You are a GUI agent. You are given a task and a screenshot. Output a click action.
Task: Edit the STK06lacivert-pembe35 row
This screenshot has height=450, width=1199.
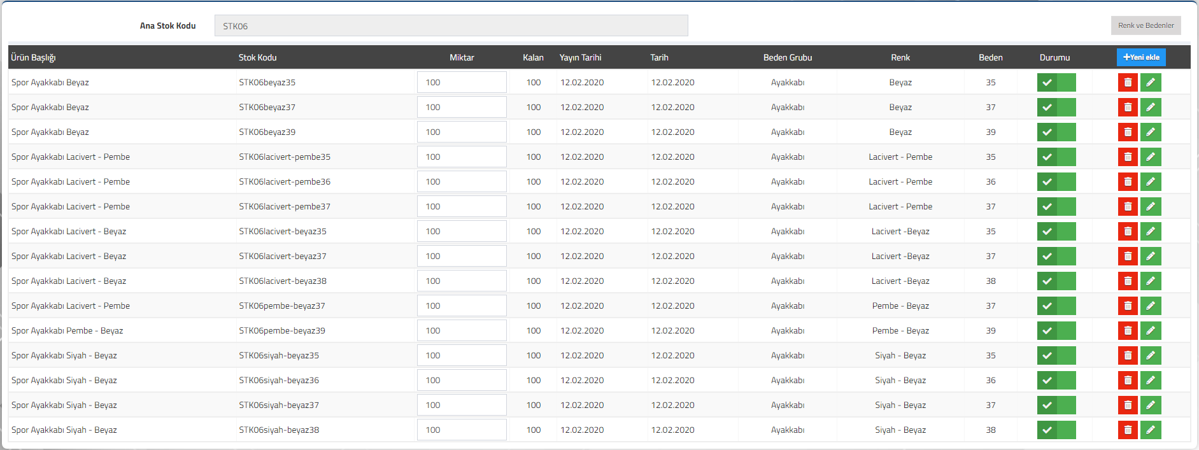(1151, 157)
